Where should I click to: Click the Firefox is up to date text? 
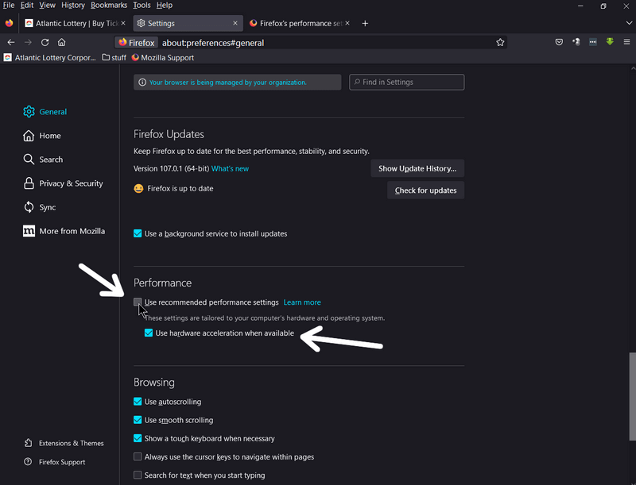coord(180,189)
